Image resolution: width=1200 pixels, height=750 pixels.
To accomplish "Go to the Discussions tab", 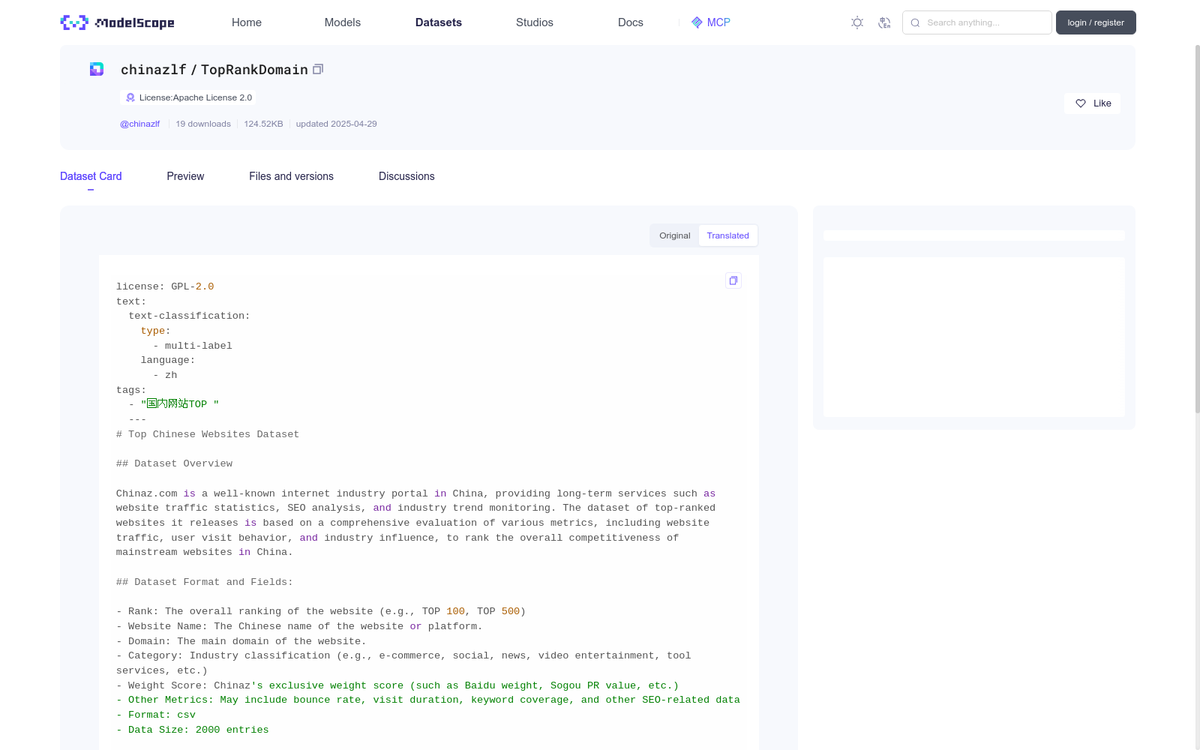I will (x=406, y=176).
